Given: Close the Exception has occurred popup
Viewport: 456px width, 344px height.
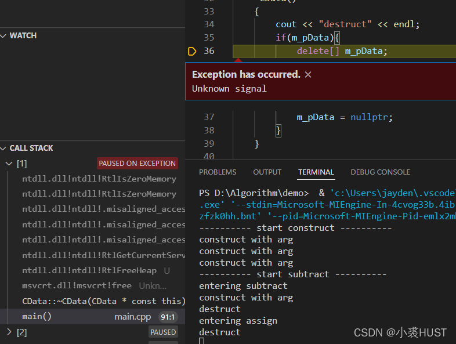Looking at the screenshot, I should [308, 74].
